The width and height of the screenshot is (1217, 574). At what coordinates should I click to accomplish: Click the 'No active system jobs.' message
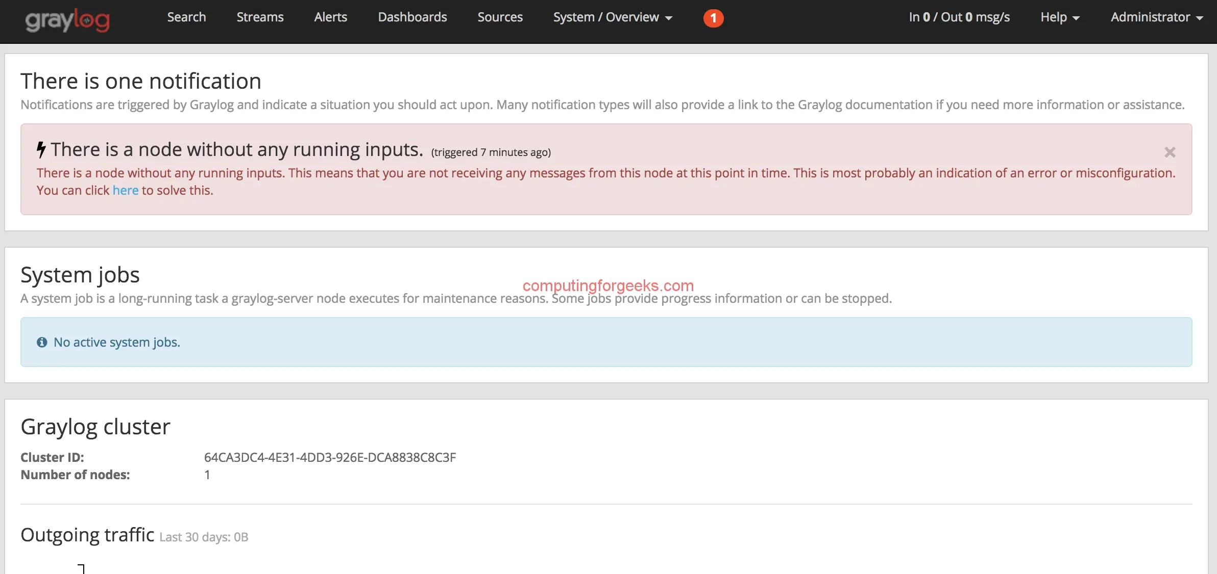(117, 342)
